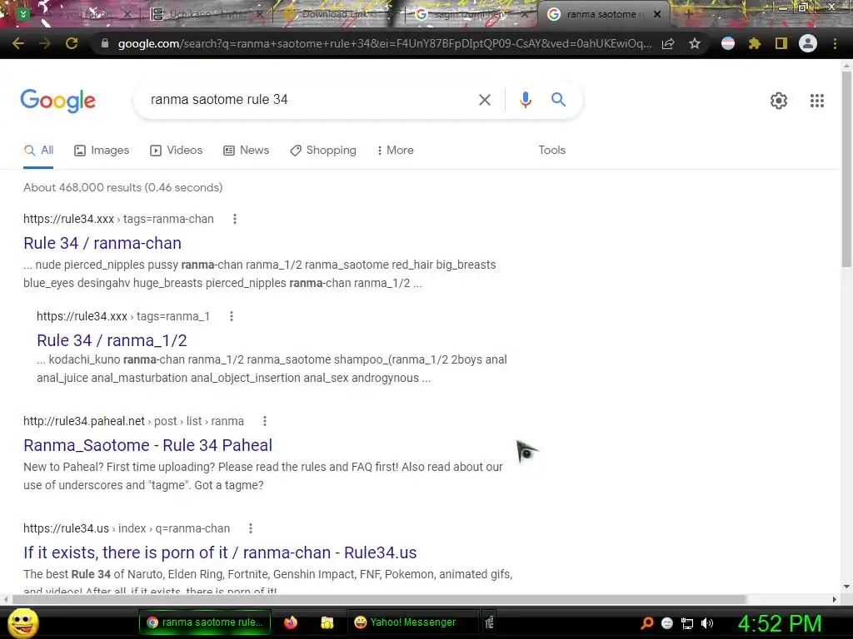
Task: Launch Firefox from the taskbar
Action: [291, 622]
